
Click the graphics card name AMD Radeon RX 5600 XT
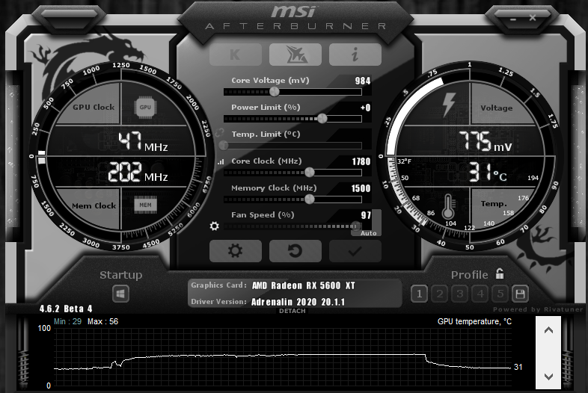coord(304,285)
